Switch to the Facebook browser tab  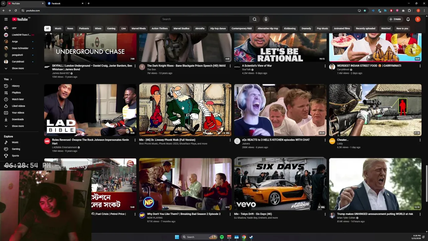click(65, 3)
